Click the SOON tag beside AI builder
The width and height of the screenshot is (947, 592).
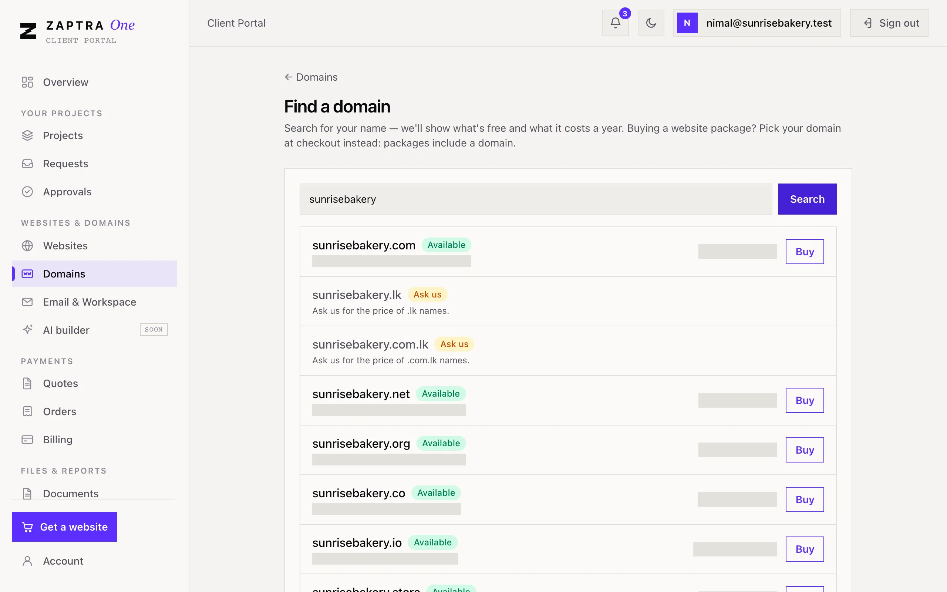[x=154, y=330]
